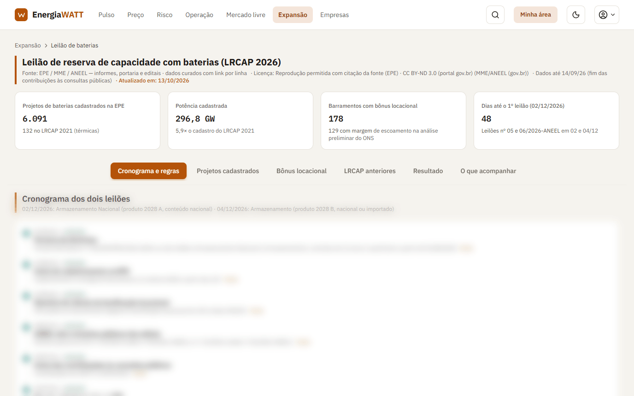Open the Pulso menu

(106, 15)
